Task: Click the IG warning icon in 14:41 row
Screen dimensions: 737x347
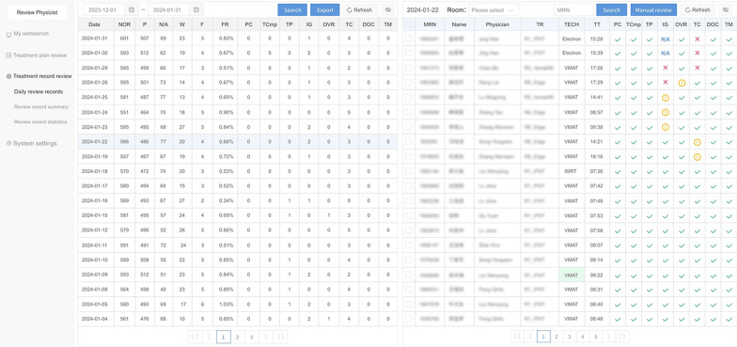Action: click(x=666, y=98)
